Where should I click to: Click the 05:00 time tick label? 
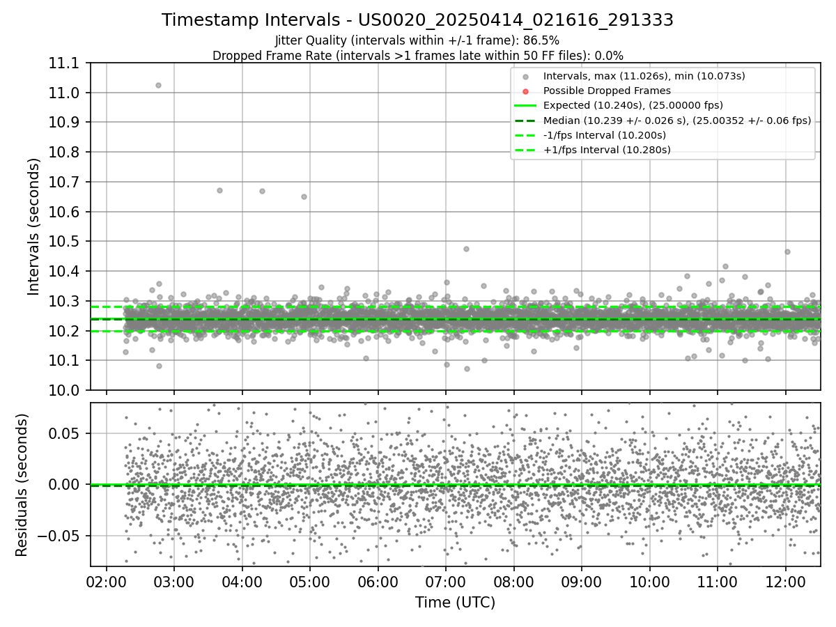coord(310,582)
